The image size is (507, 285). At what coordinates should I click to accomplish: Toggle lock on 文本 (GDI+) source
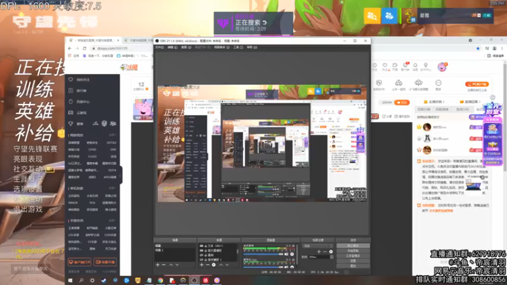[x=205, y=246]
